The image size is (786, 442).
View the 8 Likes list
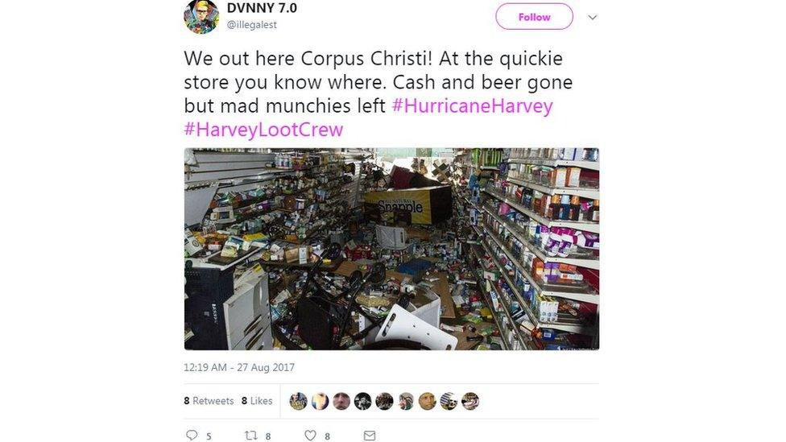point(257,400)
